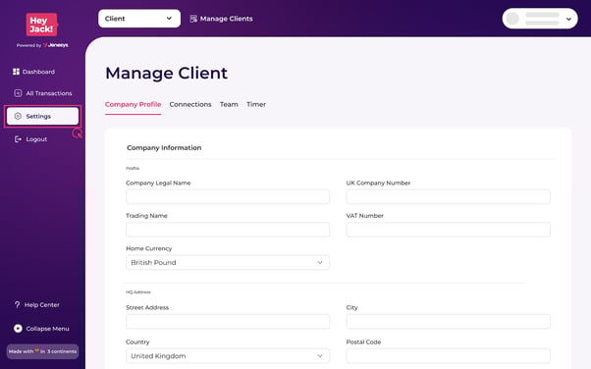This screenshot has height=369, width=591.
Task: Open the Timer tab
Action: coord(256,104)
